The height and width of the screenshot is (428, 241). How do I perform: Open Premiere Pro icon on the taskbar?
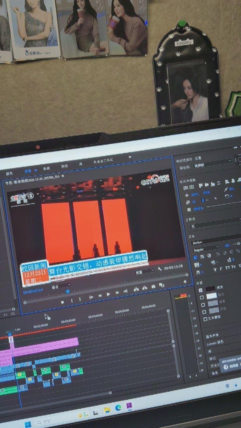(x=129, y=406)
